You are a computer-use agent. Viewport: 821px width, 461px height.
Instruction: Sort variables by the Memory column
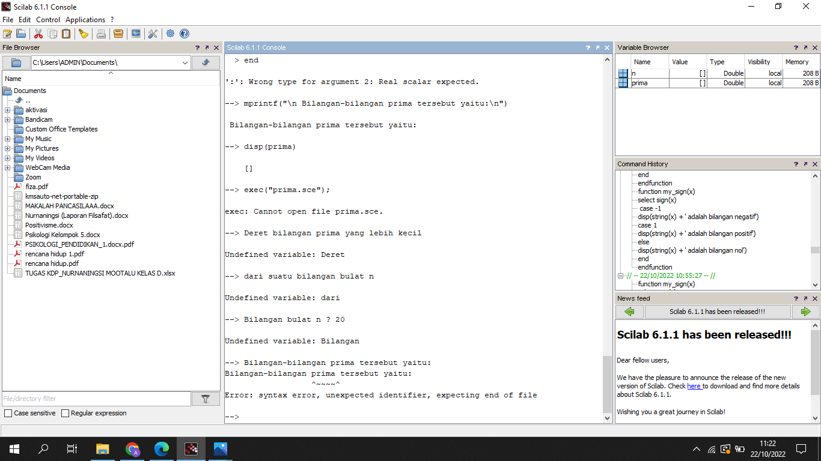pos(800,62)
